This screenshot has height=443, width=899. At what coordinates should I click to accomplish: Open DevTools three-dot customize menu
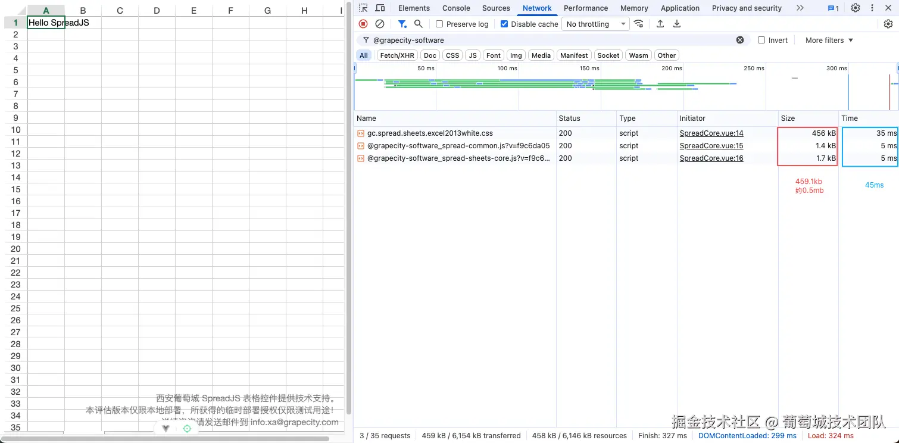pyautogui.click(x=872, y=8)
